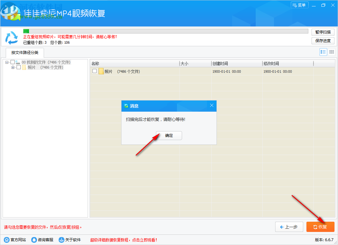Image resolution: width=338 pixels, height=245 pixels.
Task: Switch to list view icon
Action: click(x=323, y=52)
